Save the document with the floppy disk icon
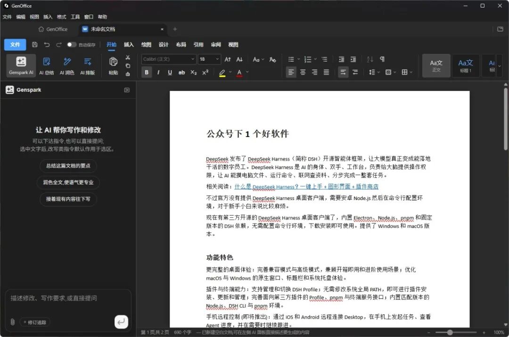509x337 pixels. (x=35, y=45)
